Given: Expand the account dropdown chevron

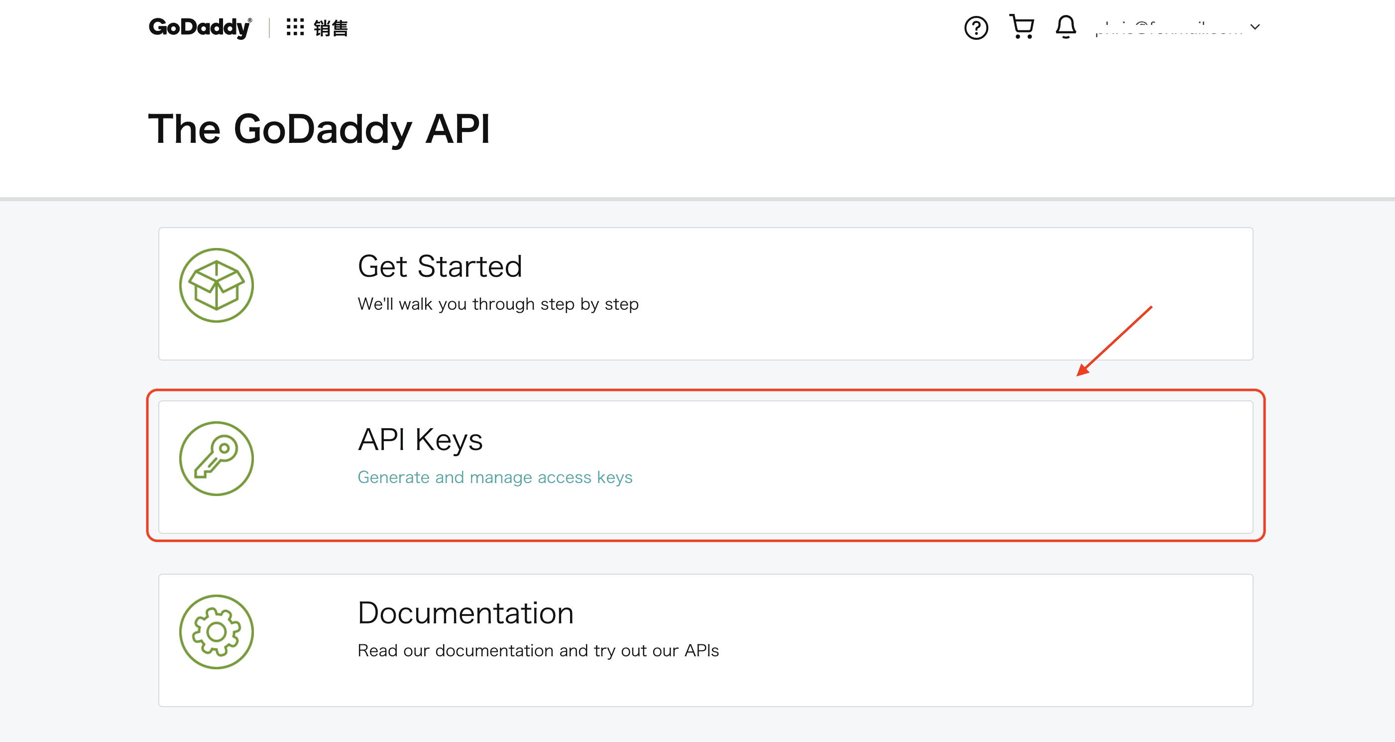Looking at the screenshot, I should [1255, 27].
